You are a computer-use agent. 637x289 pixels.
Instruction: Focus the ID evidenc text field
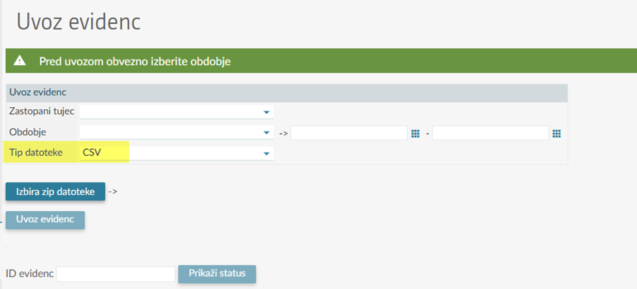tap(116, 274)
